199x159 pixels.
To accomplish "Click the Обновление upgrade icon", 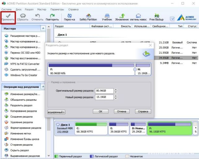I will [122, 18].
